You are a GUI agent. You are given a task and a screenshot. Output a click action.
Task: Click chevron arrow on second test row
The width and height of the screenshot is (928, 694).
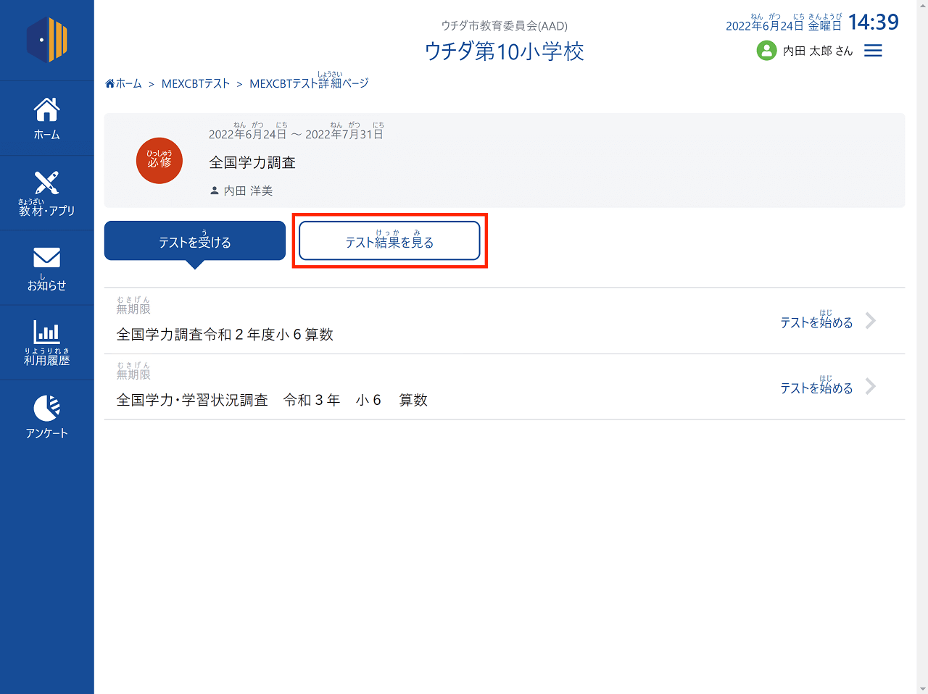871,387
